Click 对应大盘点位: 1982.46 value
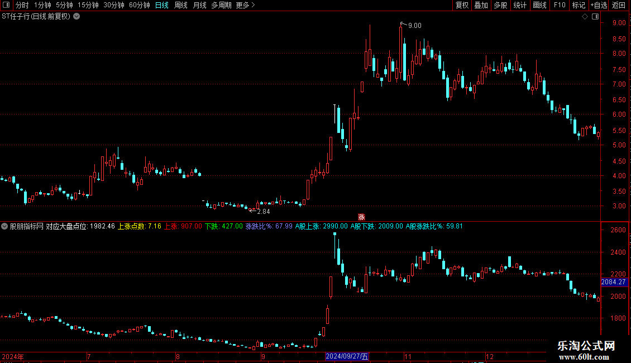The height and width of the screenshot is (363, 631). pos(80,226)
